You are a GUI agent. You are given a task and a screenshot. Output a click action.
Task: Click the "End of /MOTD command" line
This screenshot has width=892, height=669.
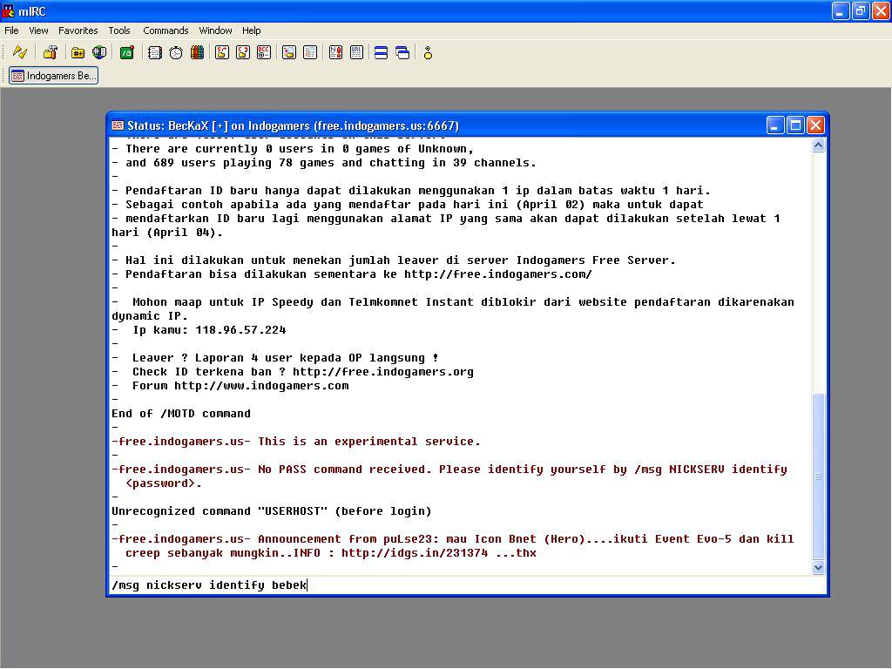click(181, 414)
